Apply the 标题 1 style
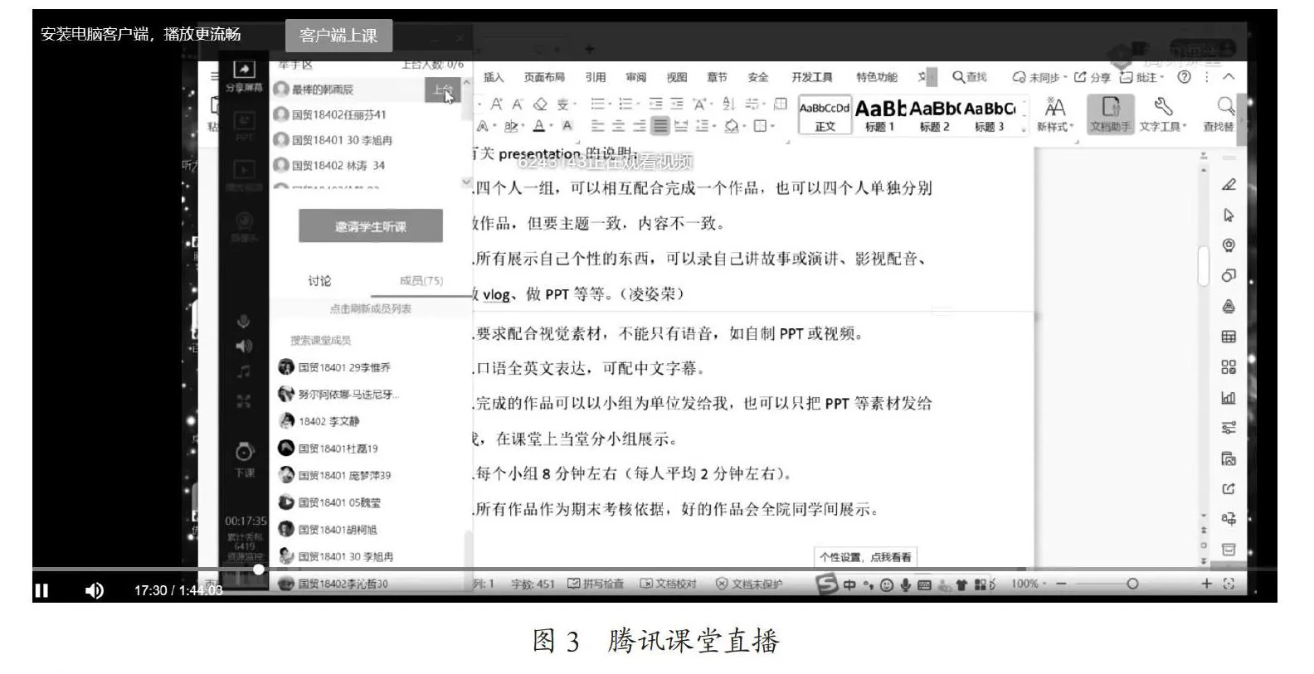Screen dimensions: 1314x674 [879, 116]
